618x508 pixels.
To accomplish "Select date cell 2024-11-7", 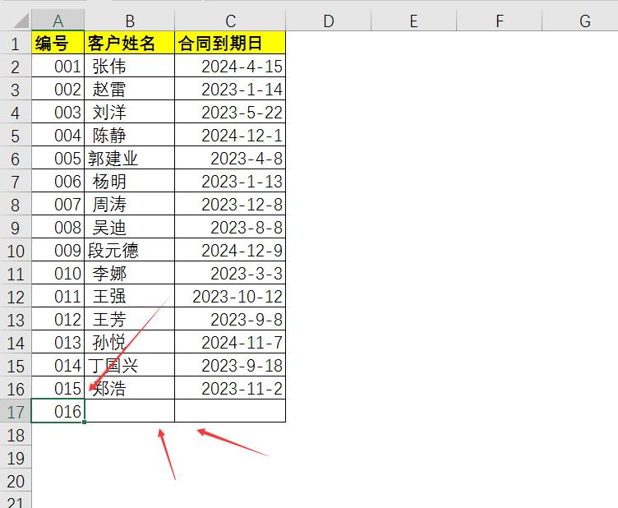I will point(230,342).
